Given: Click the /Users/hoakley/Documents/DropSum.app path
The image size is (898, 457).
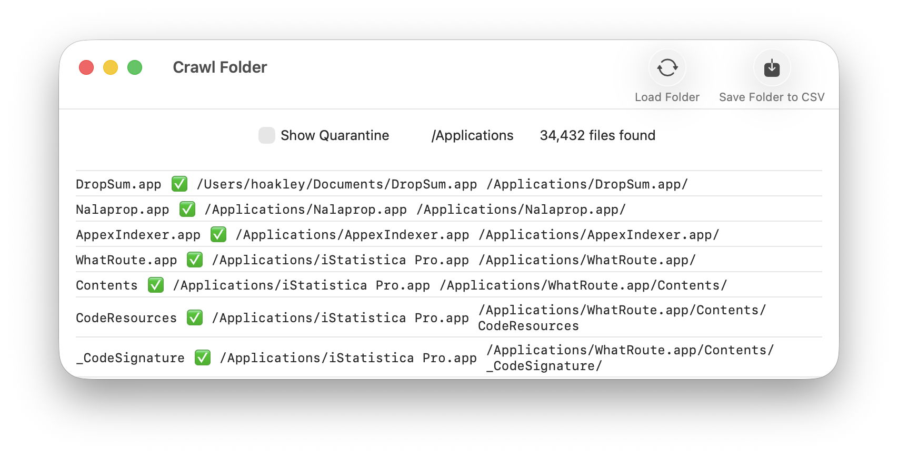Looking at the screenshot, I should tap(337, 184).
